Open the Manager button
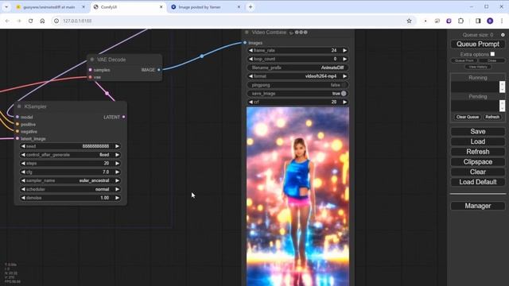The width and height of the screenshot is (509, 286). click(x=477, y=206)
